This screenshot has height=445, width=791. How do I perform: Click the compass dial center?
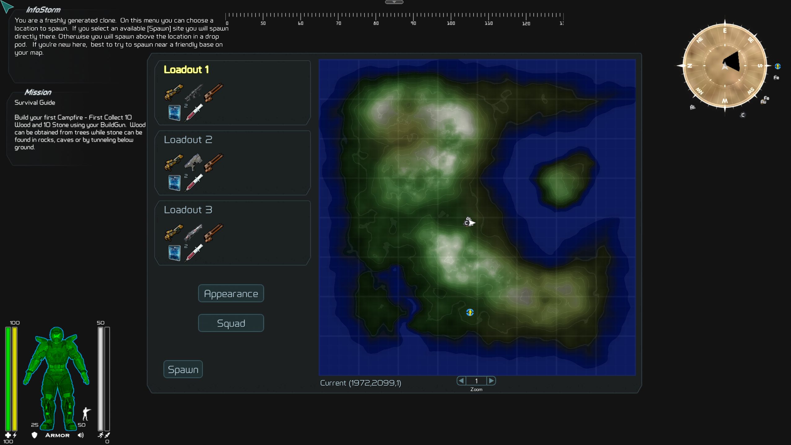click(725, 66)
